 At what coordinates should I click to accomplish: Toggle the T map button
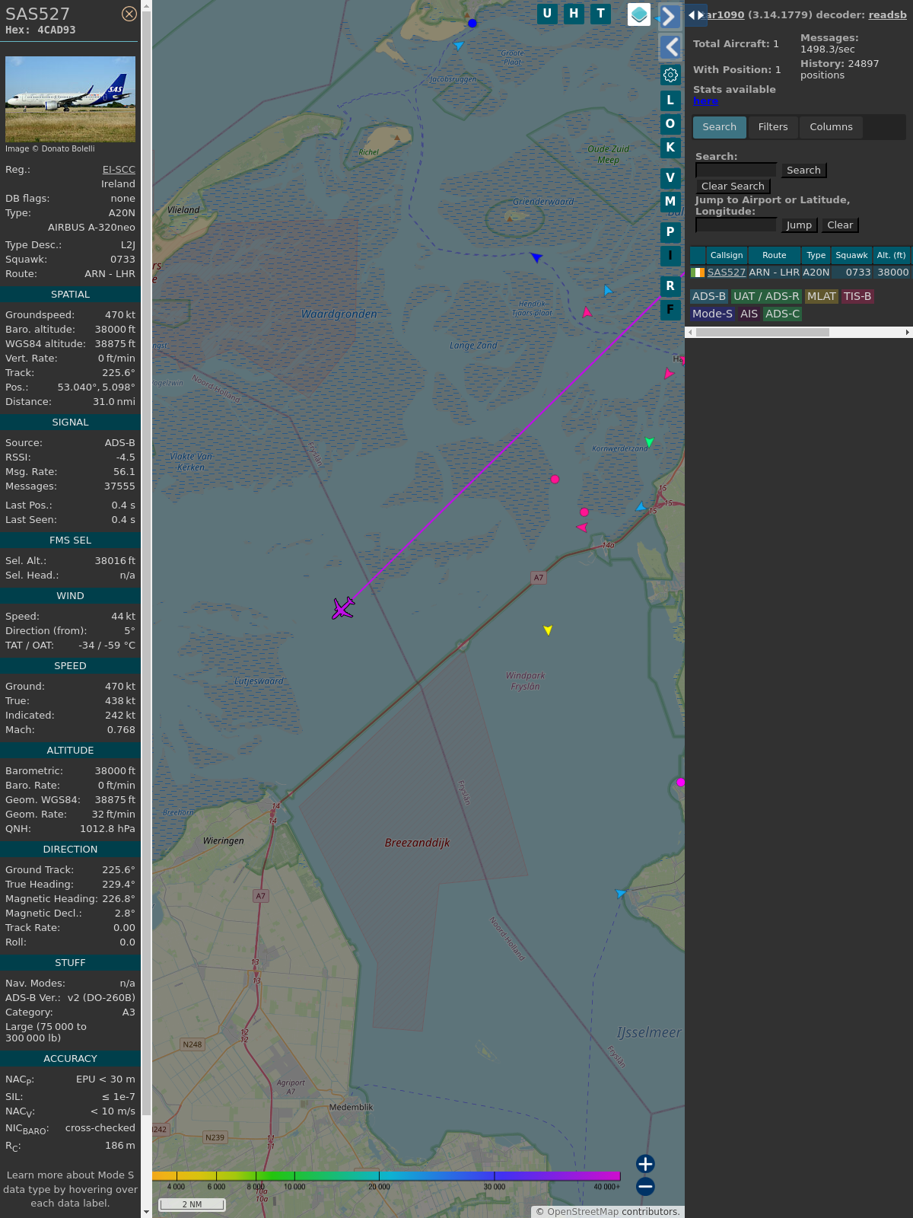click(x=601, y=14)
